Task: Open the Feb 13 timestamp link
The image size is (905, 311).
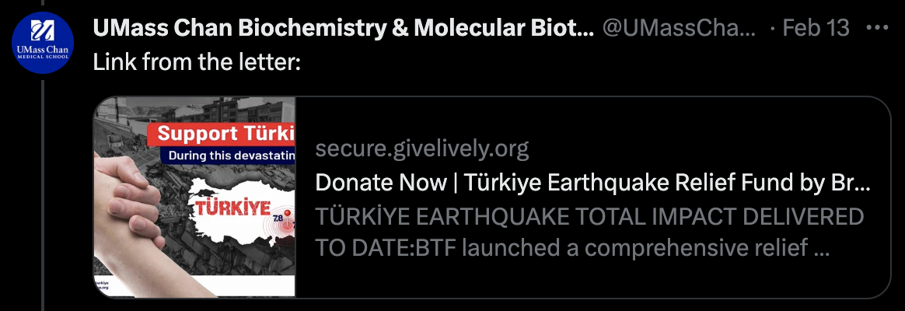Action: 816,29
